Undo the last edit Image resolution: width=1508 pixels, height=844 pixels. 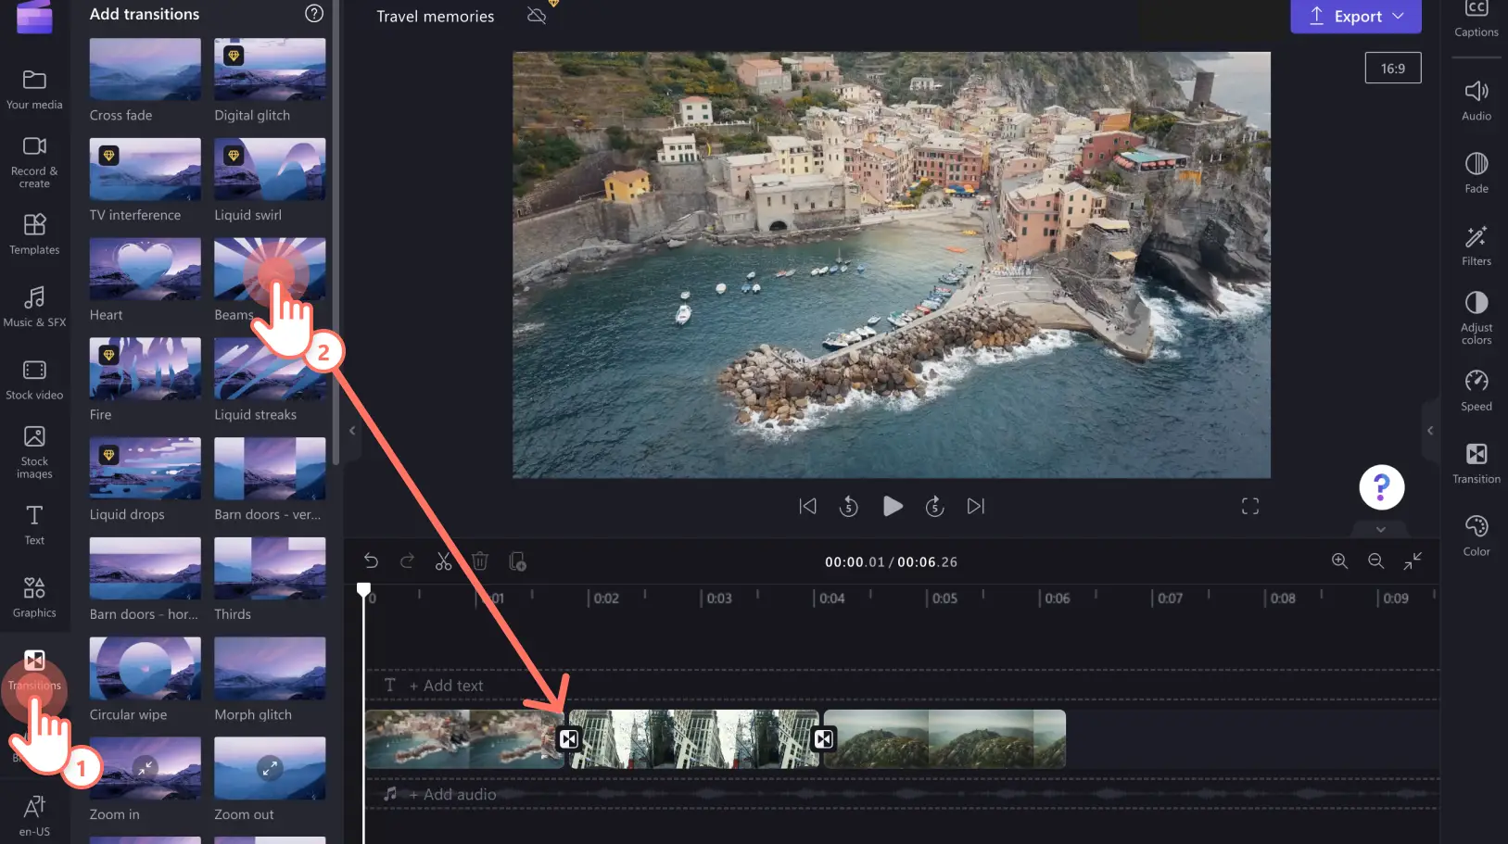coord(371,561)
